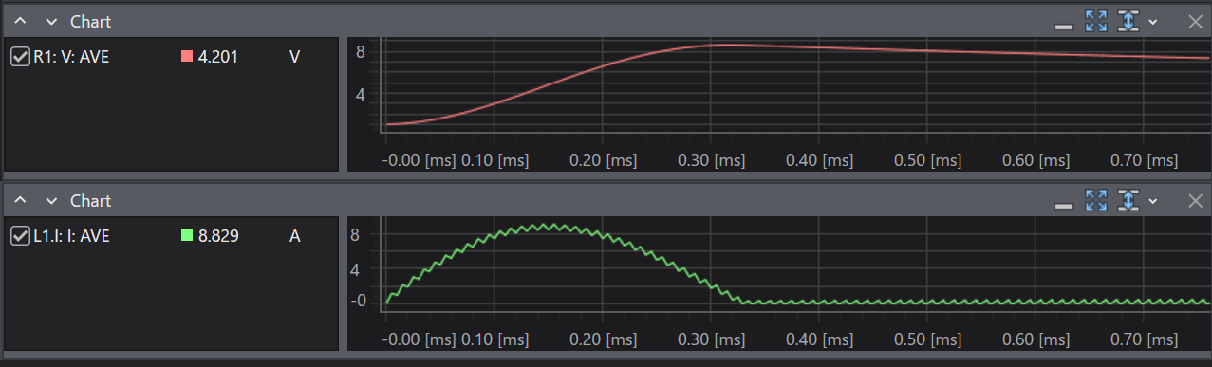
Task: Uncheck the L1.I: I: AVE signal checkbox
Action: (x=19, y=236)
